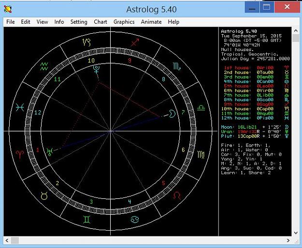Click the Libra glyph beside 7th house row
302x248 pixels.
pos(287,95)
